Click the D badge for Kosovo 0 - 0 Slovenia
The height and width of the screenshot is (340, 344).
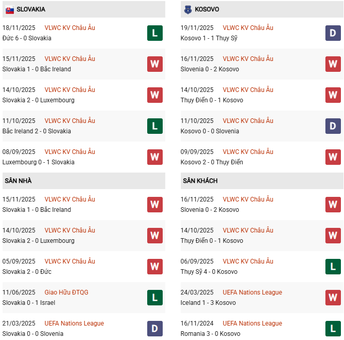[333, 126]
